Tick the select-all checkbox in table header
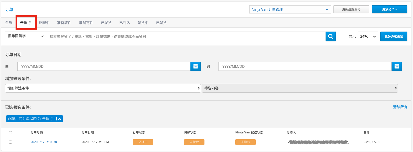Image resolution: width=413 pixels, height=152 pixels. pos(10,133)
